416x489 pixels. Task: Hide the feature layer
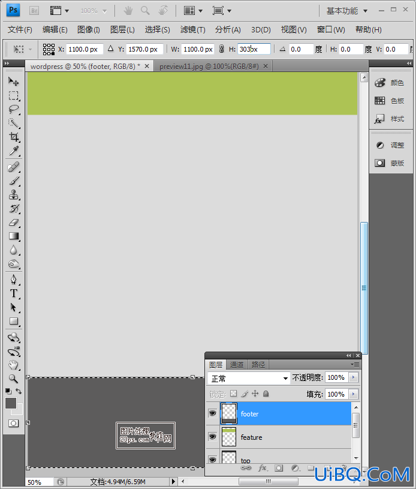point(213,437)
